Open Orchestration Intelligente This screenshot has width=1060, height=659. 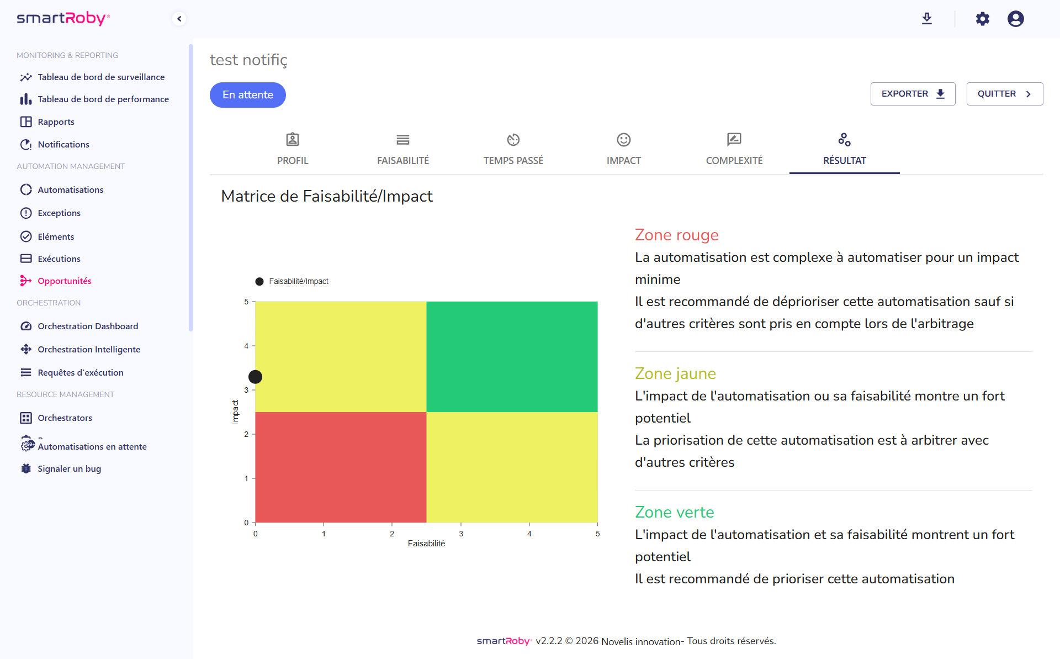89,349
